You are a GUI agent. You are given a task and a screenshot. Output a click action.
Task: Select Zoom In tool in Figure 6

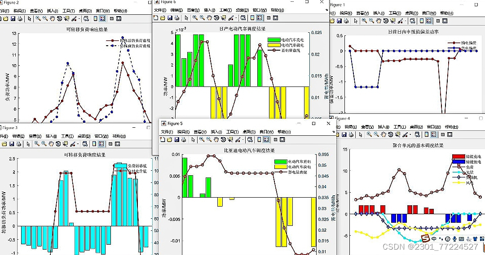[195, 18]
